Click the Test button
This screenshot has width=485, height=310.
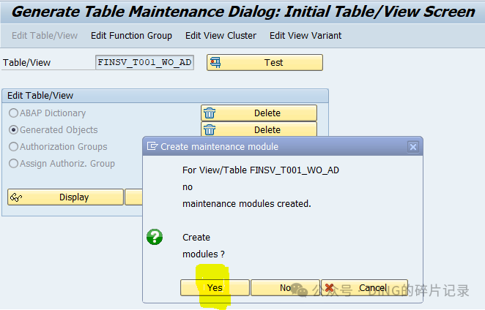point(264,62)
